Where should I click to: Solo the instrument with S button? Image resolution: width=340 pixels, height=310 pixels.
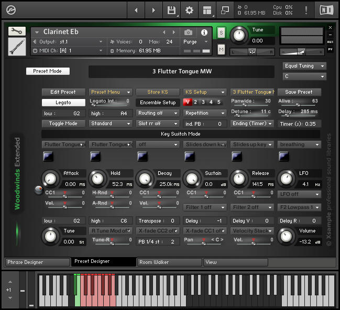[221, 33]
